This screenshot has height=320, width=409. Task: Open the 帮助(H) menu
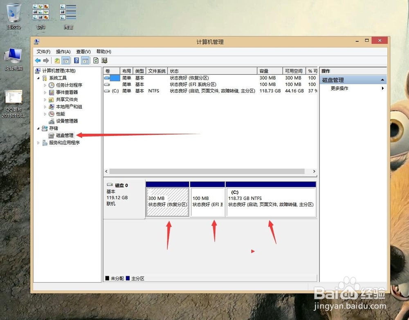[x=104, y=51]
